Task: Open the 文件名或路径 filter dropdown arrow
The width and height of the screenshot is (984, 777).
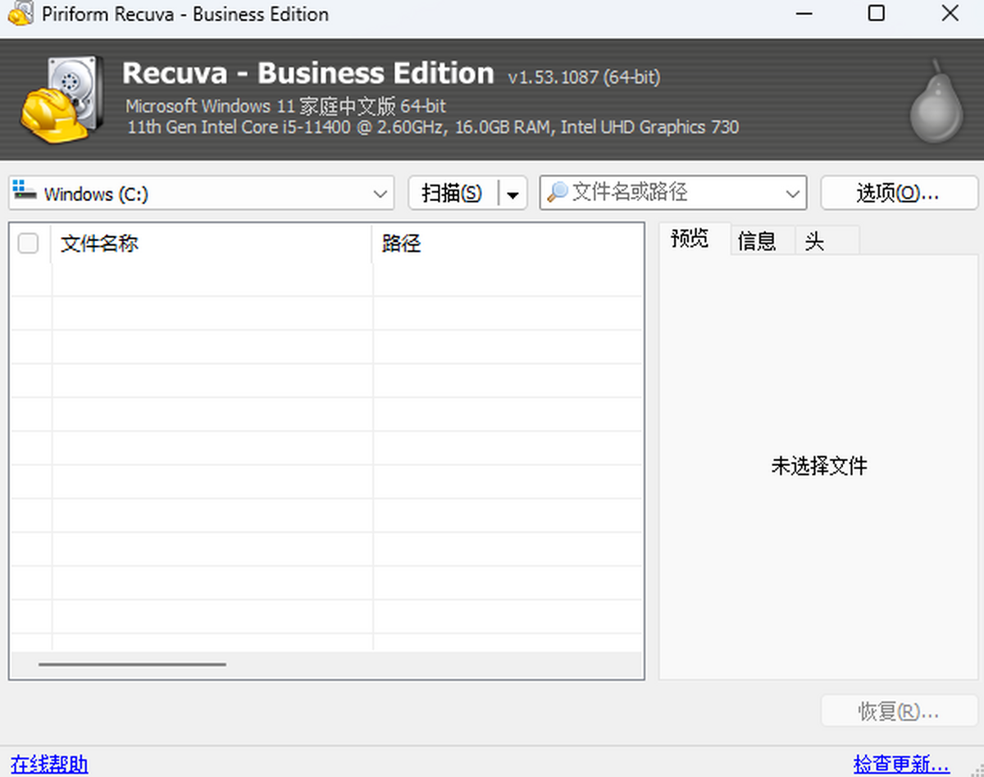Action: (x=792, y=194)
